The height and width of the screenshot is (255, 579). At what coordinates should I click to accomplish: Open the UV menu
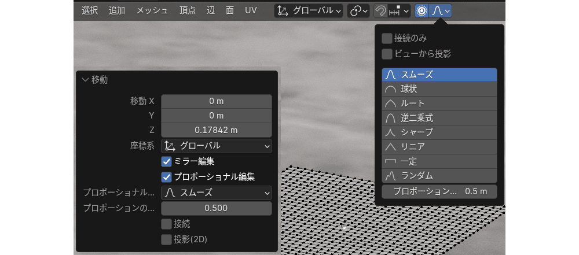pos(251,10)
